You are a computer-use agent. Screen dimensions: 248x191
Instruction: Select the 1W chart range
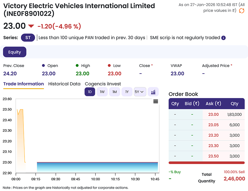click(102, 92)
